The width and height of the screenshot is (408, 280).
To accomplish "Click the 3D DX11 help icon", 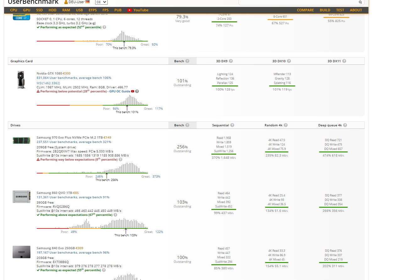I will point(344,61).
